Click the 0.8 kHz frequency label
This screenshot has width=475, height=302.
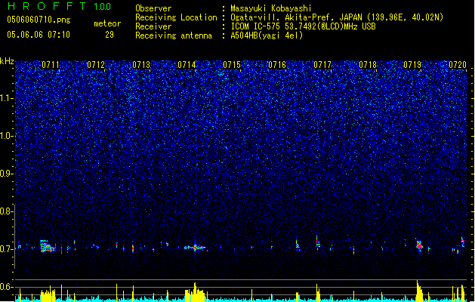pyautogui.click(x=7, y=211)
